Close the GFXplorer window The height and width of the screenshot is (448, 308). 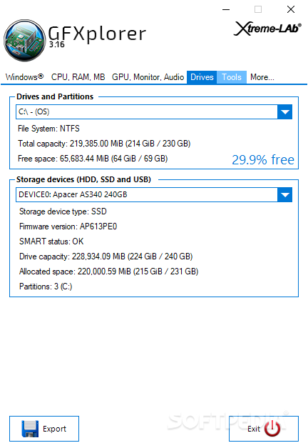click(291, 9)
